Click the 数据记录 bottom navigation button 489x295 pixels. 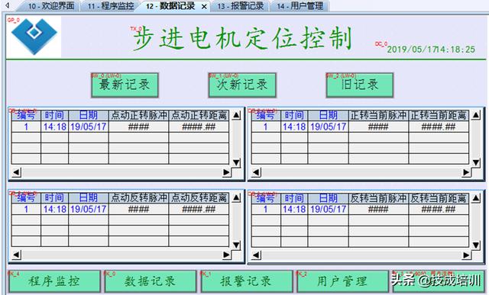(151, 281)
